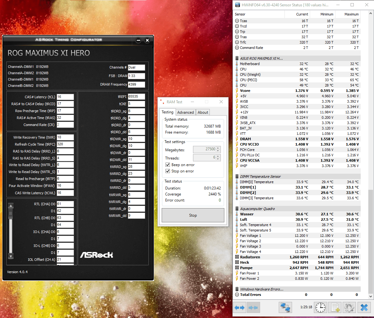Image resolution: width=374 pixels, height=318 pixels.
Task: Click the Total Errors row icon
Action: [237, 294]
